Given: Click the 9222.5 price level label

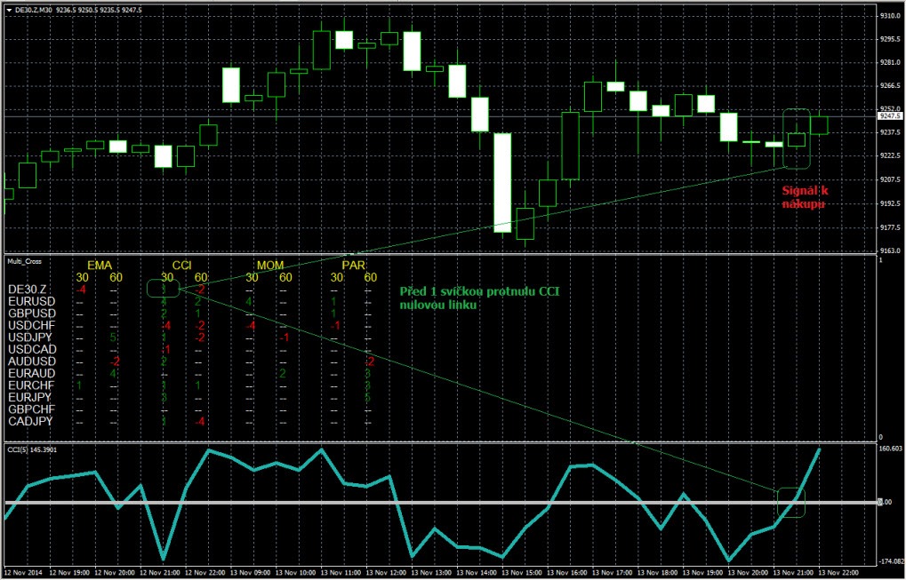Looking at the screenshot, I should [890, 155].
